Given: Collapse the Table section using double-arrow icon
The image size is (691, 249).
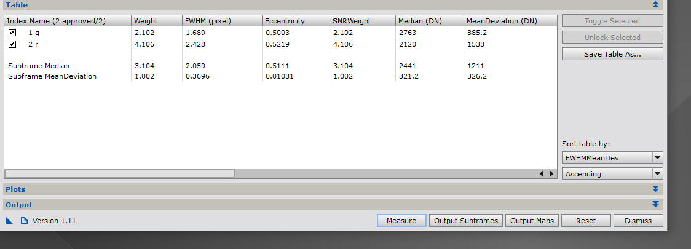Looking at the screenshot, I should click(x=655, y=4).
